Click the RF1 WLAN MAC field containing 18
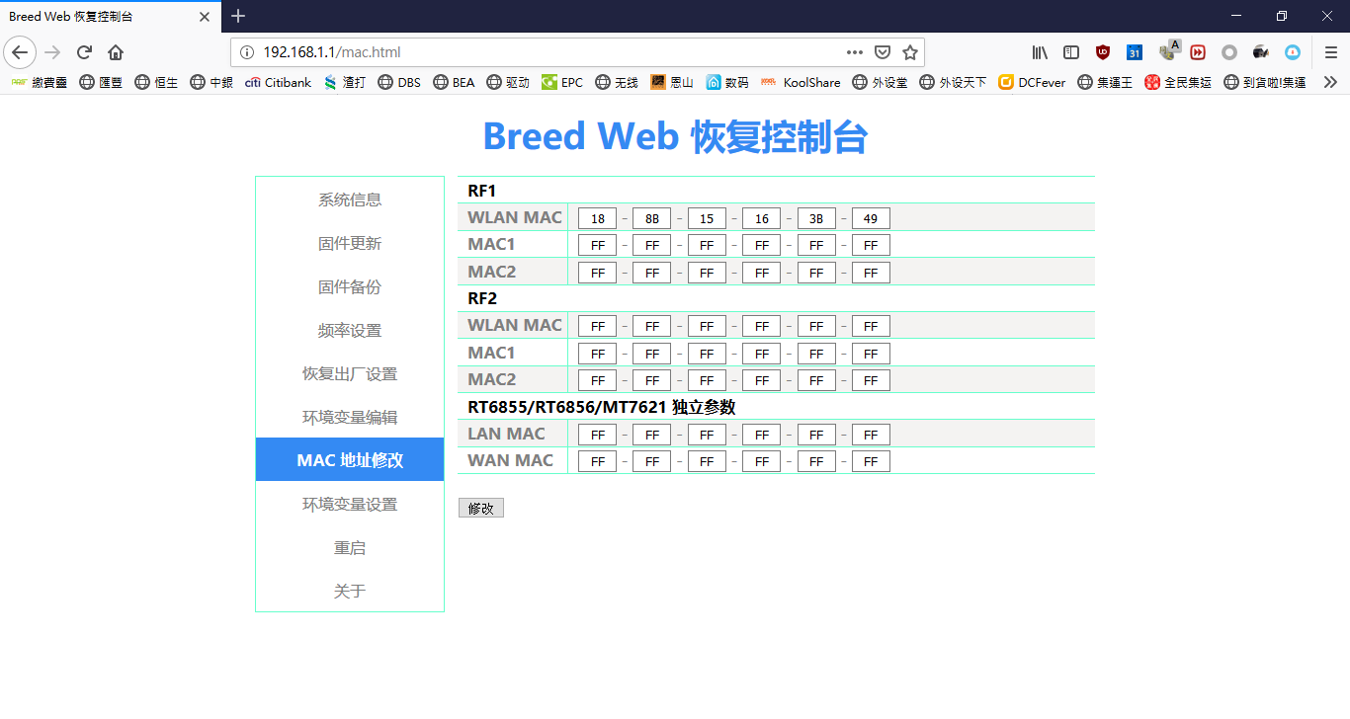1350x719 pixels. [597, 218]
